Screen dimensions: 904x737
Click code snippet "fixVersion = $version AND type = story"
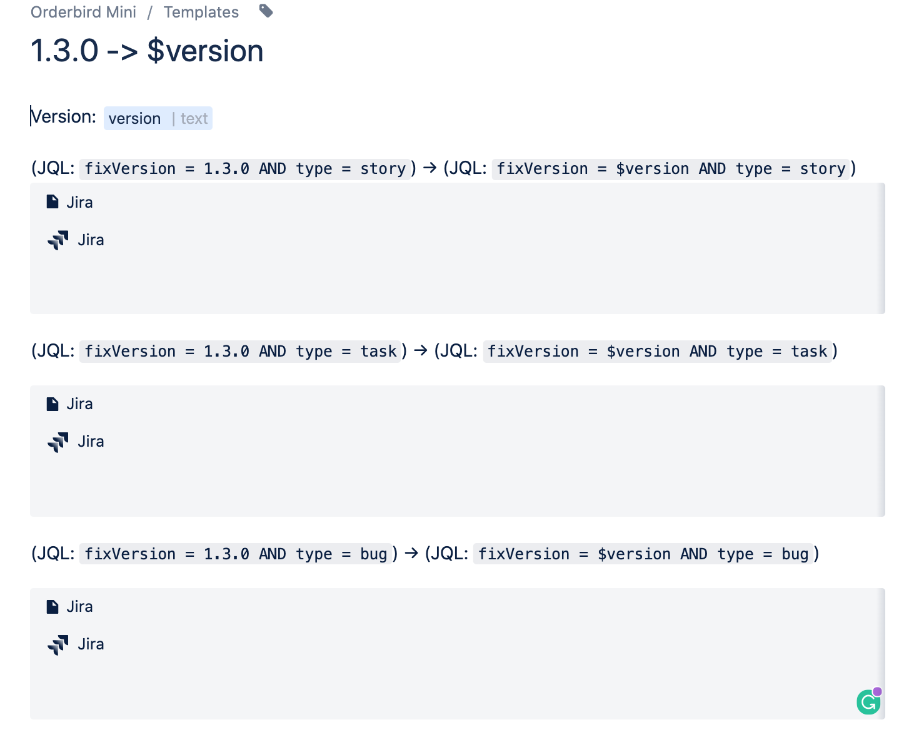[x=671, y=169]
